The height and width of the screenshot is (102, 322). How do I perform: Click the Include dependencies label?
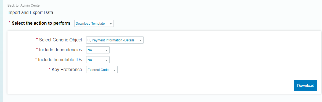[x=60, y=50]
